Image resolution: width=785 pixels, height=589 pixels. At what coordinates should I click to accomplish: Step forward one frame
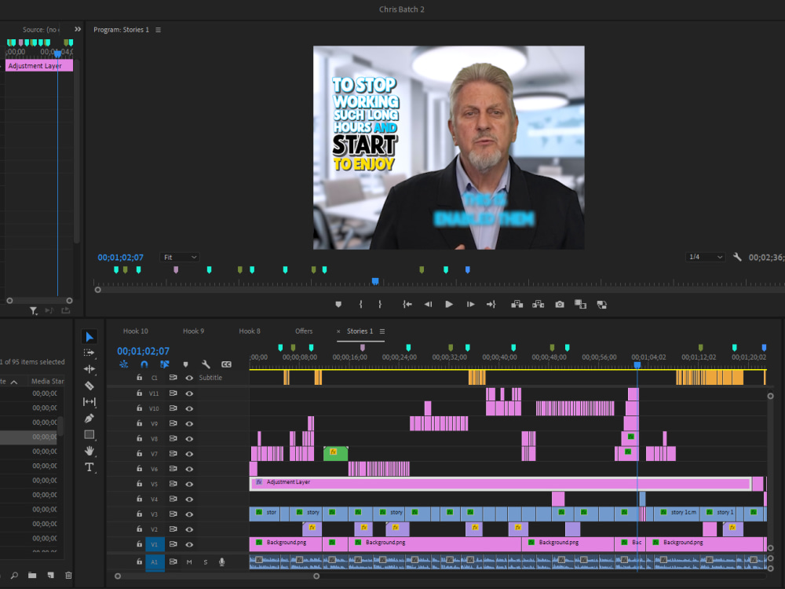(x=470, y=304)
